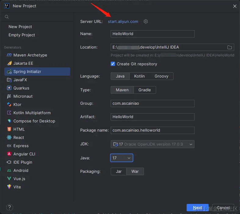The height and width of the screenshot is (214, 240).
Task: Open the start.aliyun.com server URL link
Action: point(123,21)
